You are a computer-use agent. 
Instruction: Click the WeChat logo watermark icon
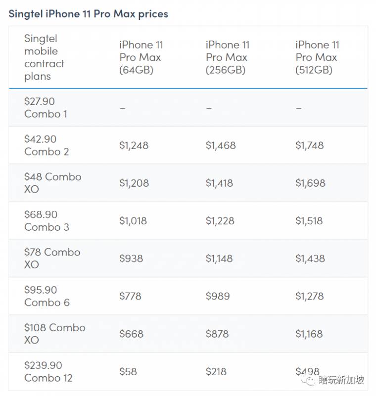click(x=310, y=380)
